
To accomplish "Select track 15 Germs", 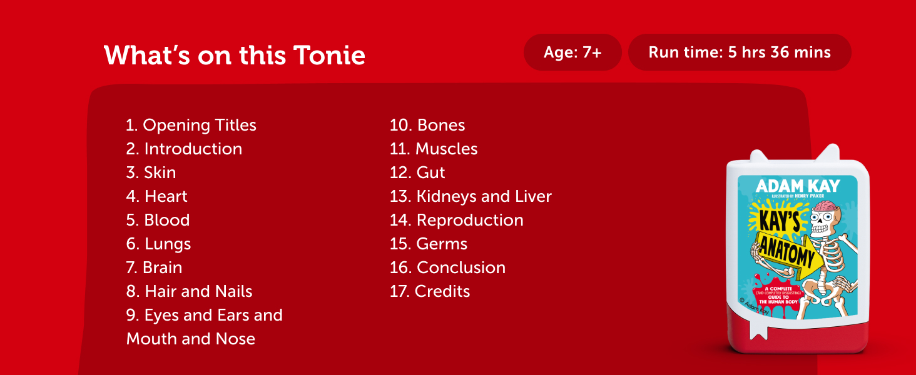I will click(x=429, y=244).
